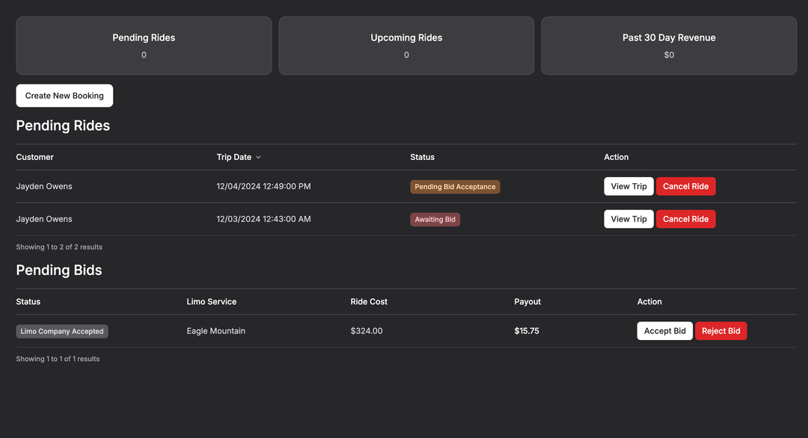The height and width of the screenshot is (438, 808).
Task: Cancel Ride dated 12/03/2024
Action: point(685,219)
